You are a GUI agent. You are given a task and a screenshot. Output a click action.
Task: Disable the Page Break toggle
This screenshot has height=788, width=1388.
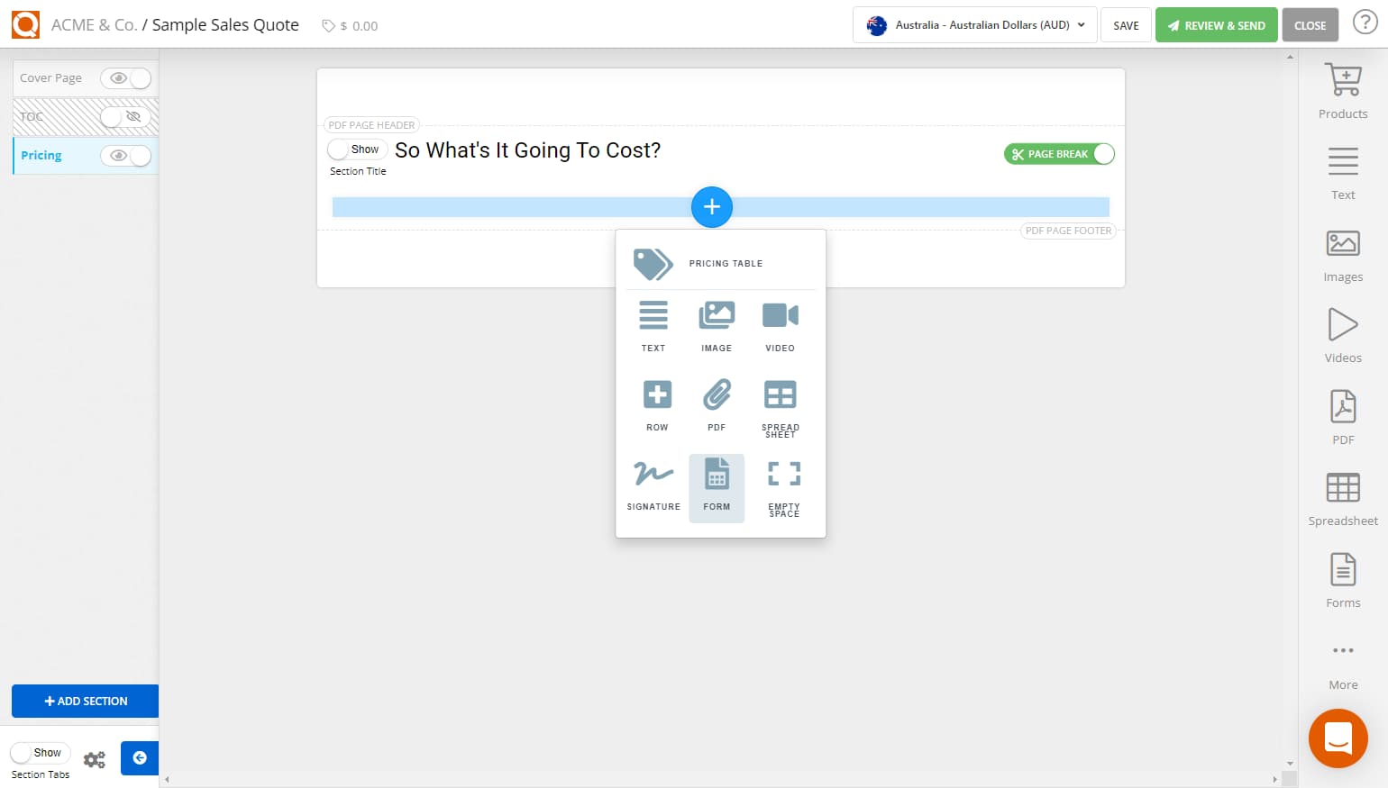point(1102,154)
